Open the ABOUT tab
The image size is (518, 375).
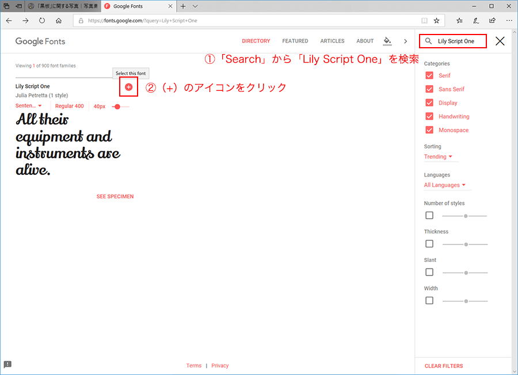coord(365,41)
